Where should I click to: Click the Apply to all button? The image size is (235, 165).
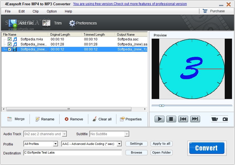click(x=161, y=144)
